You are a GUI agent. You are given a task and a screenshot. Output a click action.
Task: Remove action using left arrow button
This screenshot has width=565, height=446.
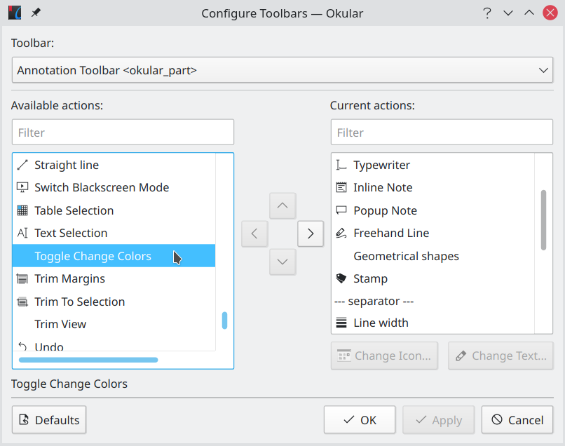[254, 234]
